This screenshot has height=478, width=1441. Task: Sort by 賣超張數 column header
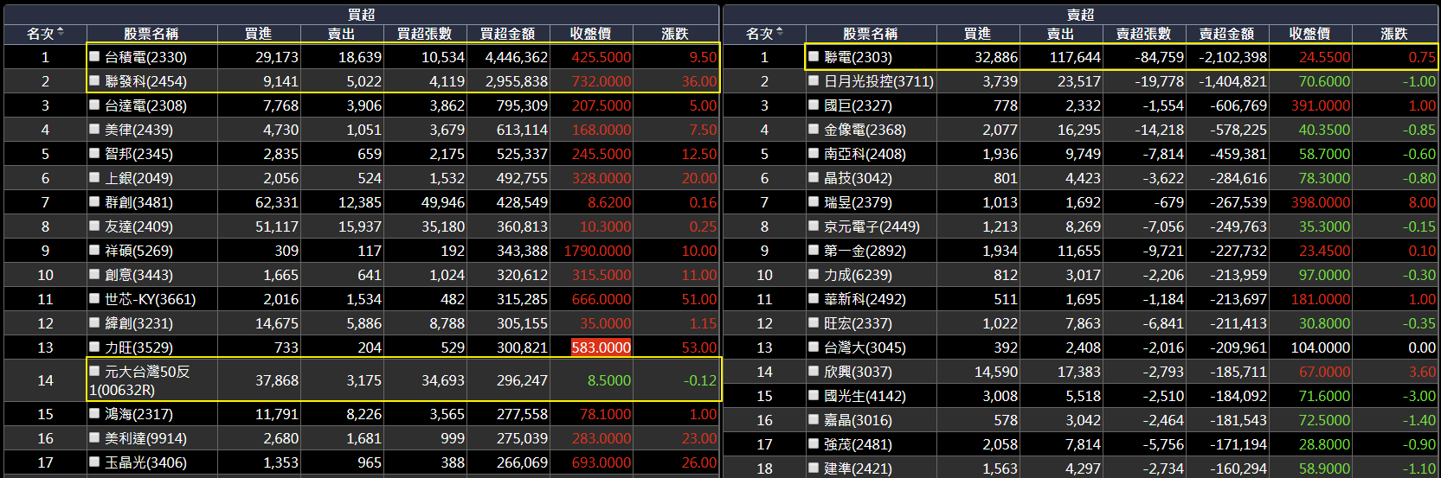coord(1144,34)
